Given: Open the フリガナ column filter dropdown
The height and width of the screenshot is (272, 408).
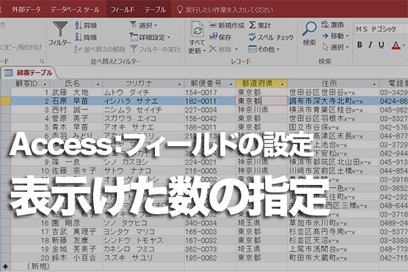Looking at the screenshot, I should (179, 84).
